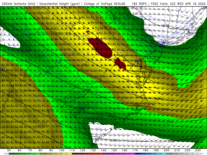Screen dimensions: 207x155
Task: Click the '250mb Isotachs (kts)' title text
Action: point(18,4)
